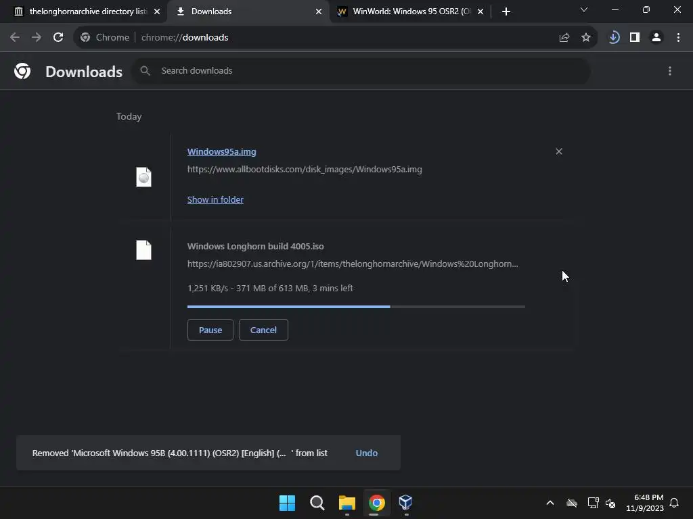Image resolution: width=693 pixels, height=519 pixels.
Task: Click the Search downloads field
Action: [x=361, y=70]
